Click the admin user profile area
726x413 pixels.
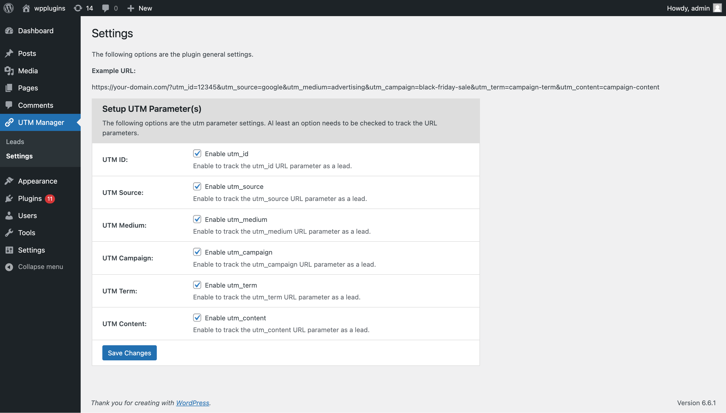coord(694,8)
